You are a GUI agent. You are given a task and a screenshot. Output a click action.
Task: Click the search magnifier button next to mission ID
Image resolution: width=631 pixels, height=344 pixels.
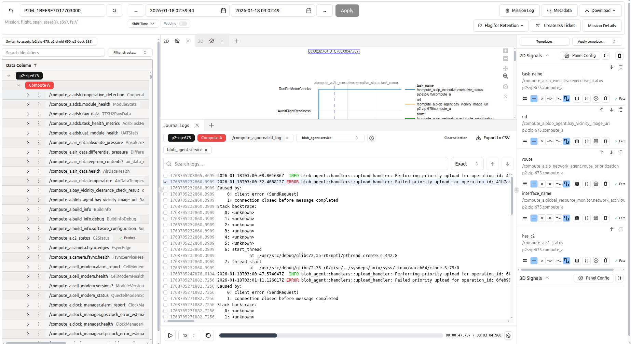[114, 11]
